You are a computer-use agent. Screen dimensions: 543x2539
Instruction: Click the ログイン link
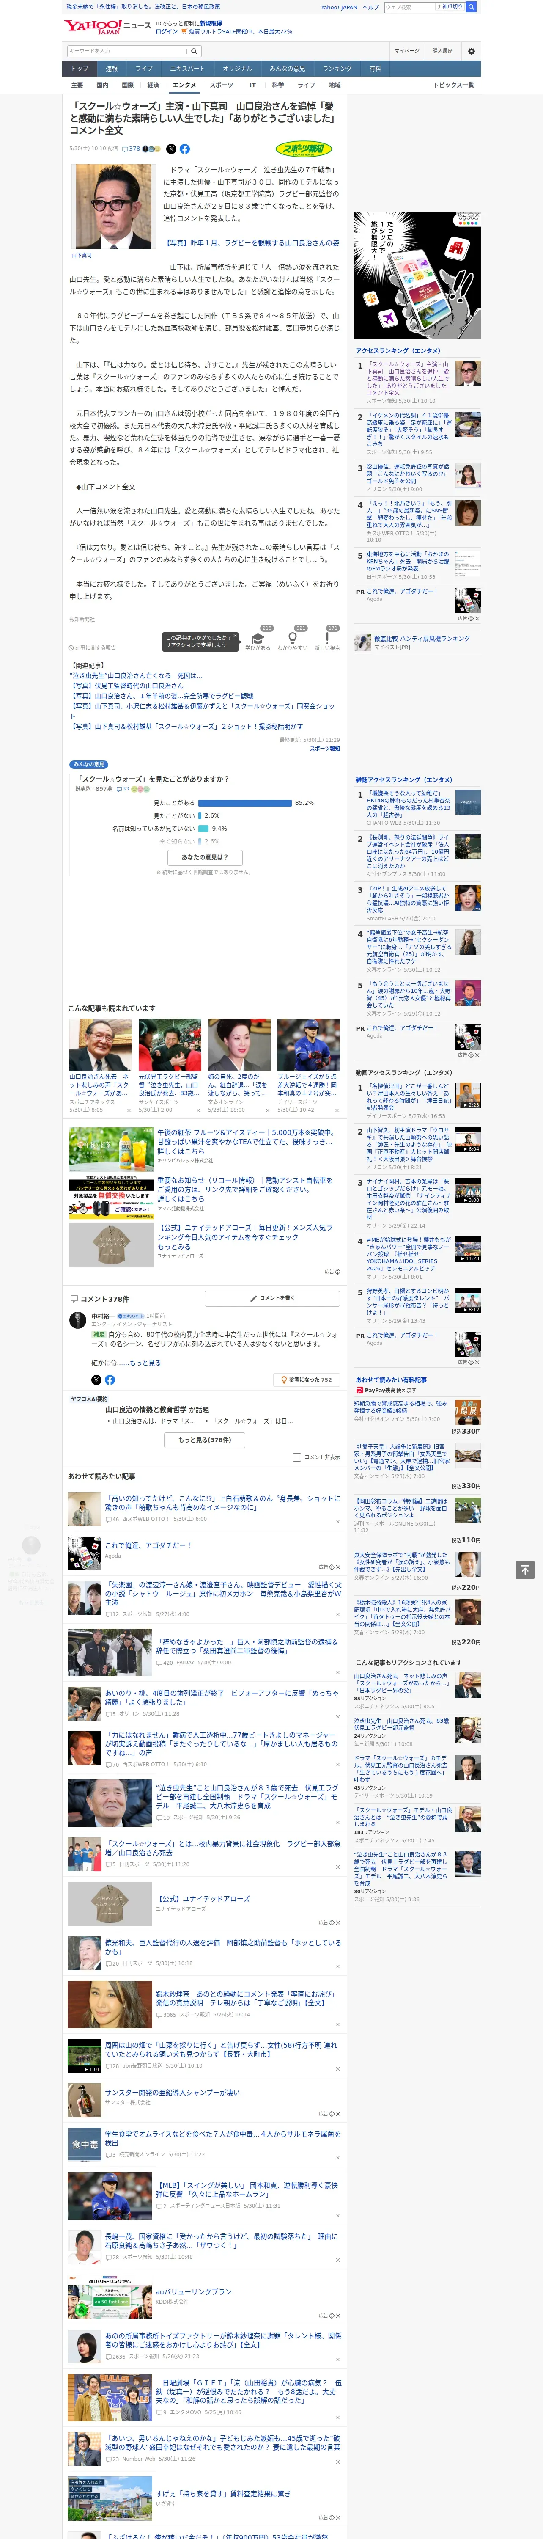coord(167,32)
